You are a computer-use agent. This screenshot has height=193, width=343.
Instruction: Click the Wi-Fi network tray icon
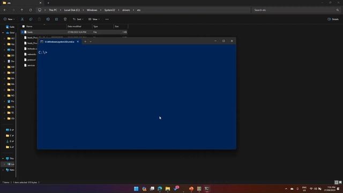coord(311,189)
